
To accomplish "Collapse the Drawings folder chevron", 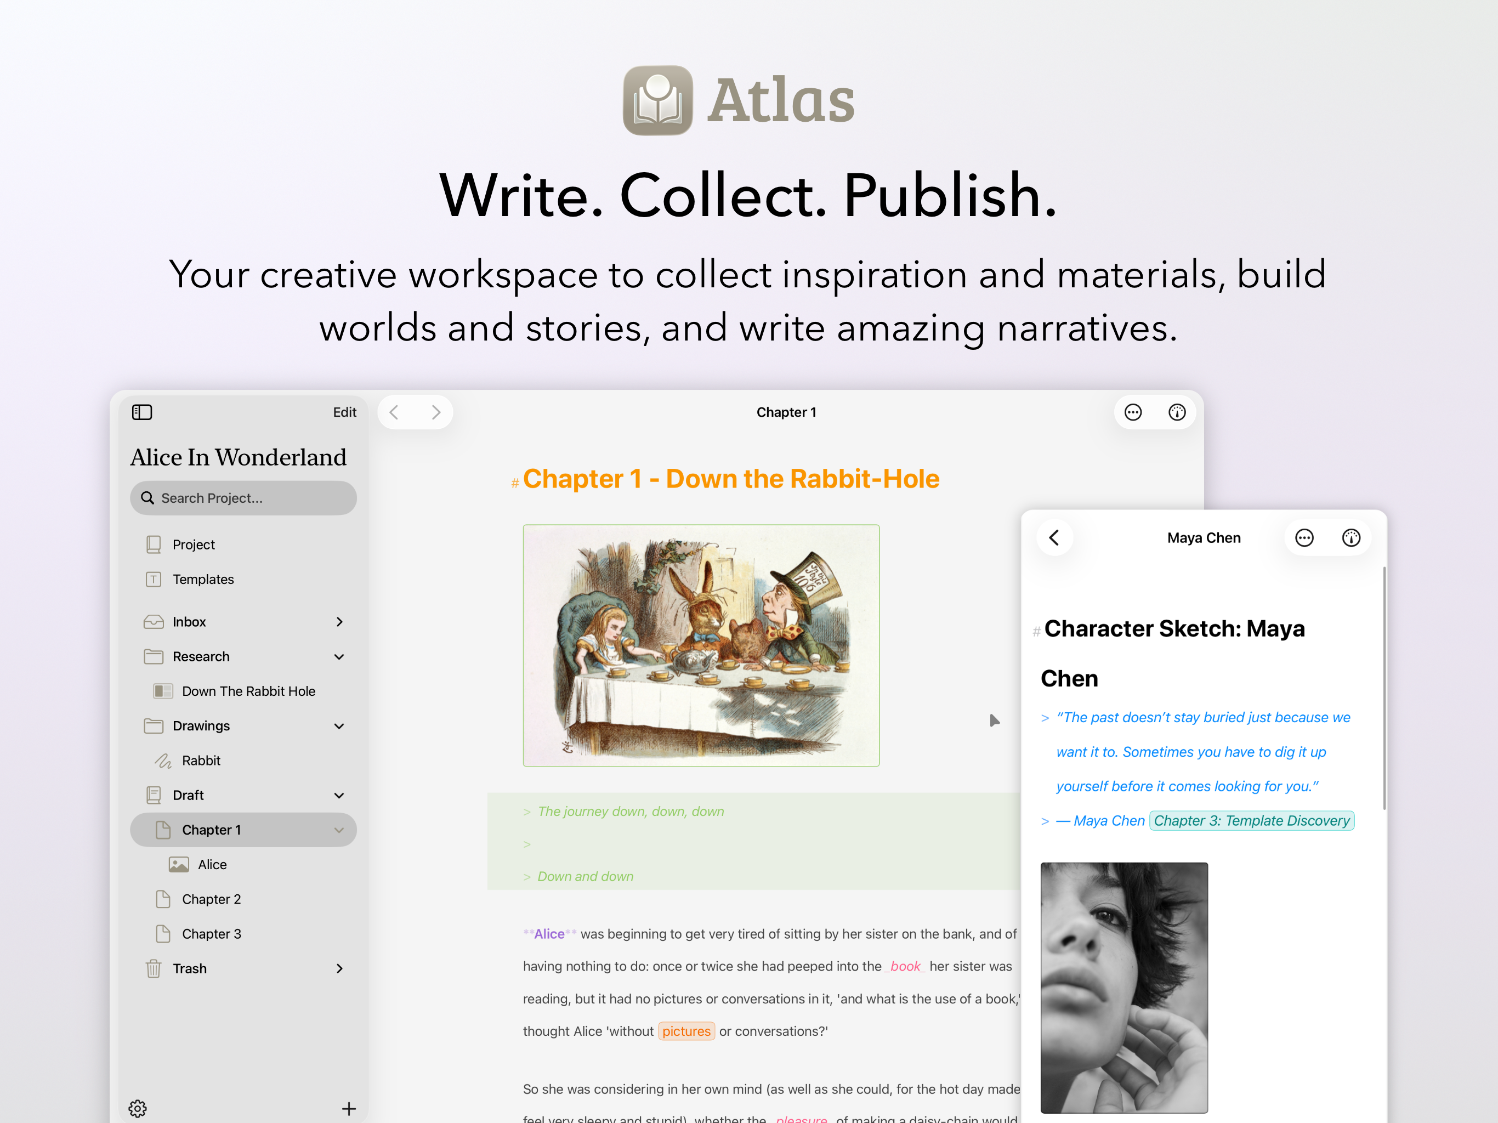I will [x=339, y=726].
